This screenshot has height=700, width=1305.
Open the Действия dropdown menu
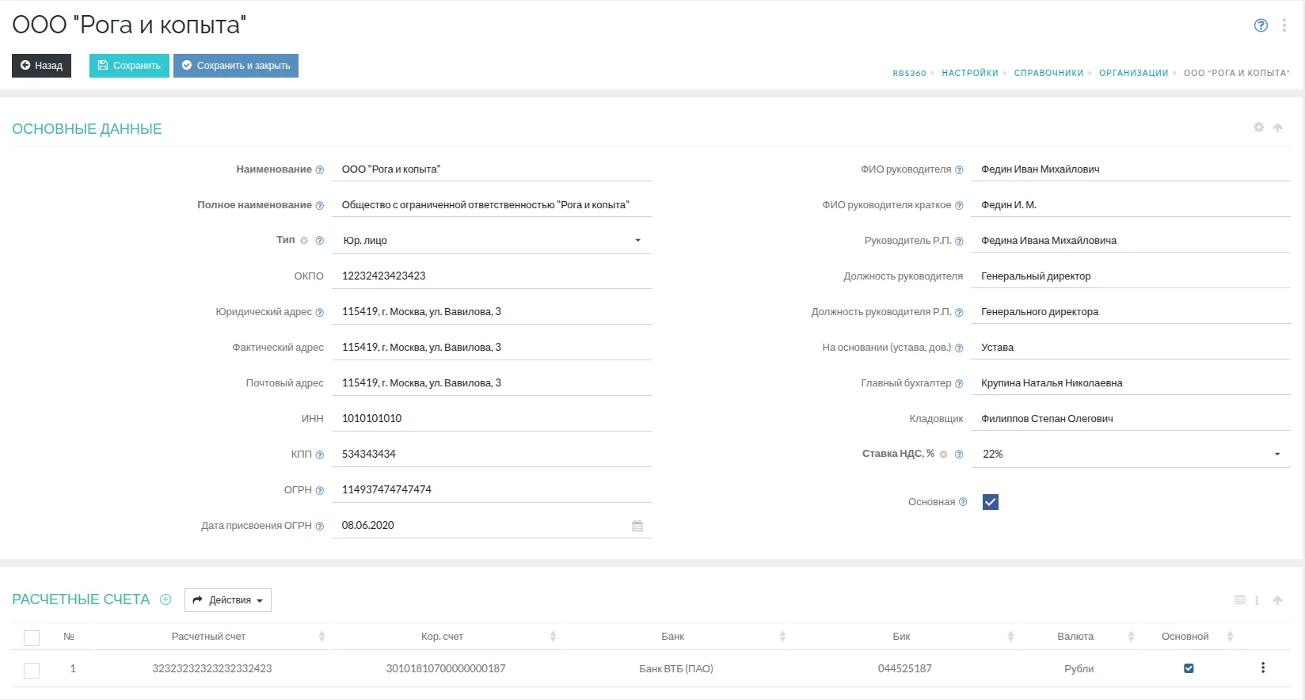pos(228,600)
